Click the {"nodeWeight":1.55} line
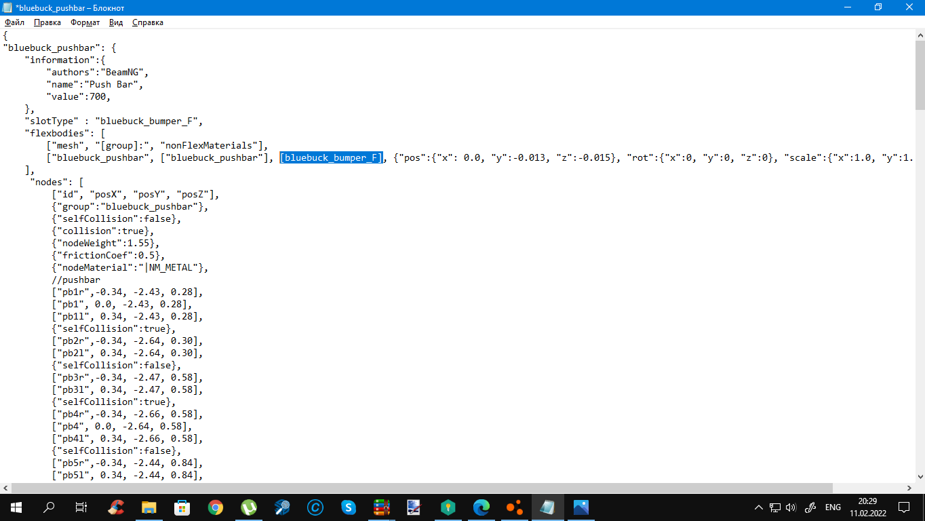 [x=105, y=243]
